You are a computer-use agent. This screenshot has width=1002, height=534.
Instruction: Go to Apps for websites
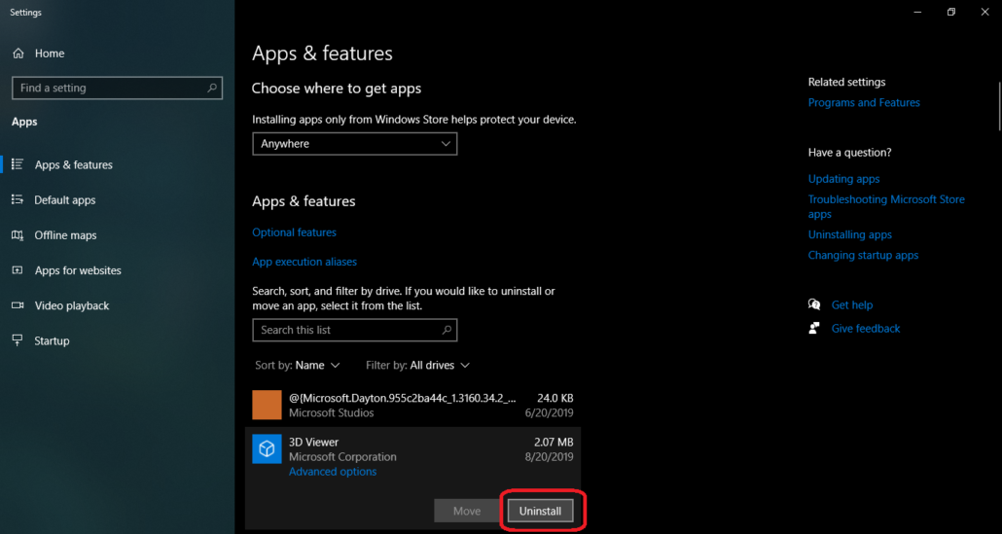78,270
